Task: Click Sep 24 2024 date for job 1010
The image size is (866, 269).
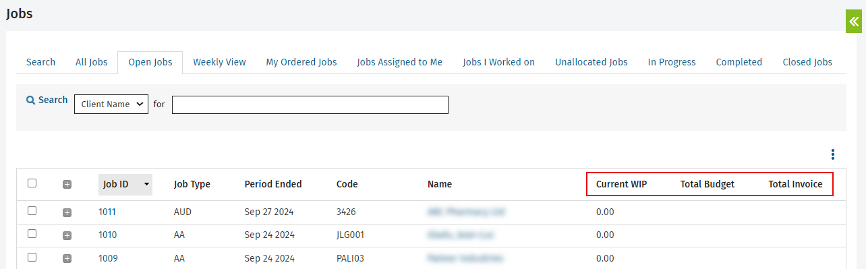Action: tap(270, 235)
